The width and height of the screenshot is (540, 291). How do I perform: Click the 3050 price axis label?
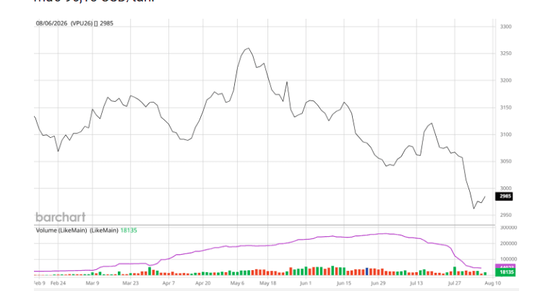[x=505, y=161]
